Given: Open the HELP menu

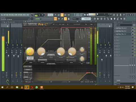Looking at the screenshot, I should click(28, 15).
